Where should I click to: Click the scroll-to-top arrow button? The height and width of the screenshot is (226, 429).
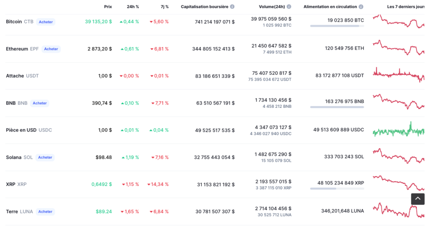(418, 199)
